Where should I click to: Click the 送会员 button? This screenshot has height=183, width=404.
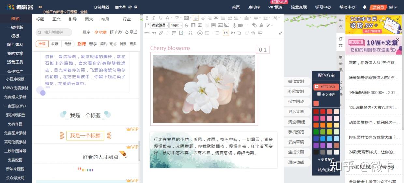pyautogui.click(x=378, y=7)
